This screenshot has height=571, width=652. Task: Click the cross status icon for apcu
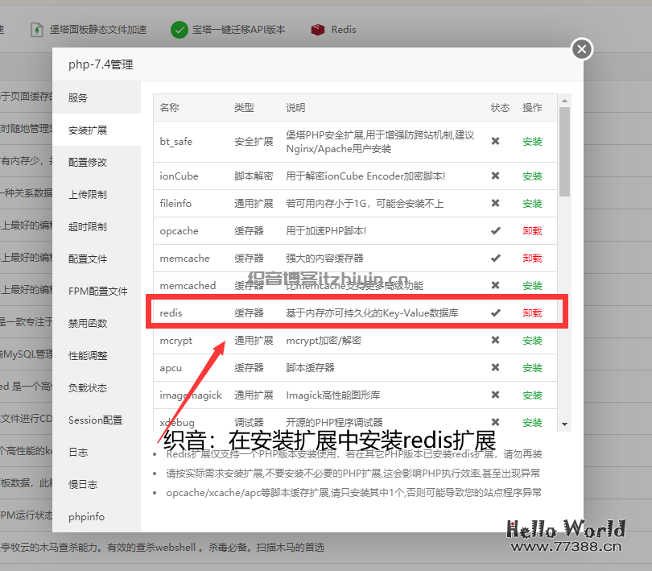[495, 368]
